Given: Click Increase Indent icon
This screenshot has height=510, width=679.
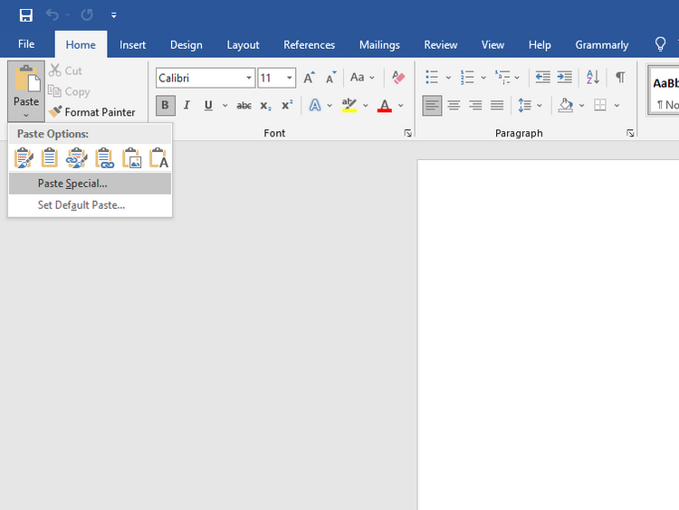Looking at the screenshot, I should [564, 78].
